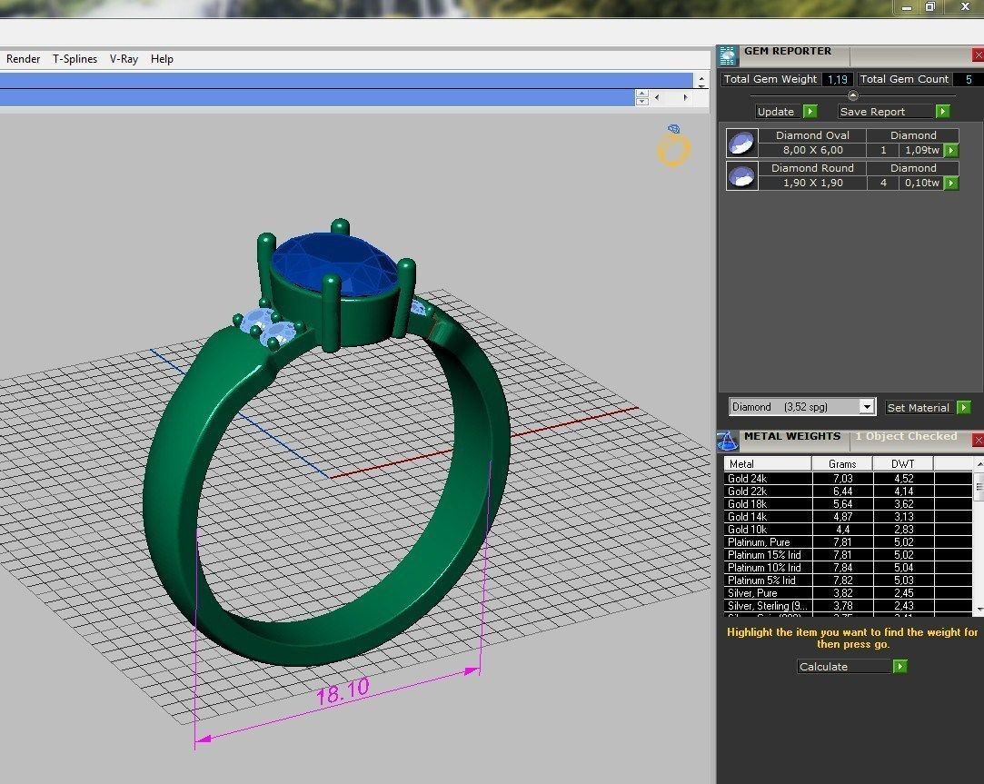
Task: Click the Calculate button
Action: click(844, 667)
